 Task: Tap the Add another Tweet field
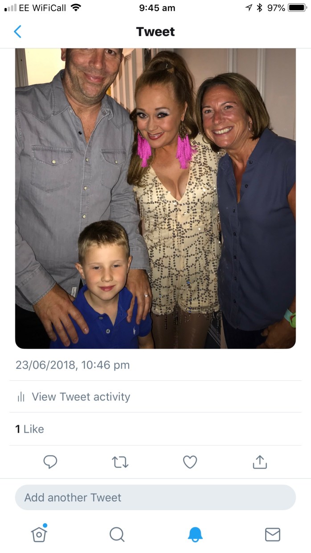pos(155,498)
